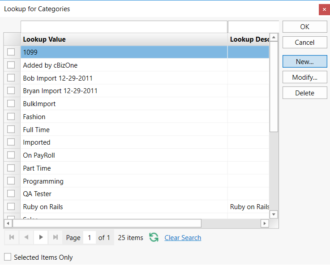
Task: Click the horizontal scrollbar thumb
Action: pos(107,223)
